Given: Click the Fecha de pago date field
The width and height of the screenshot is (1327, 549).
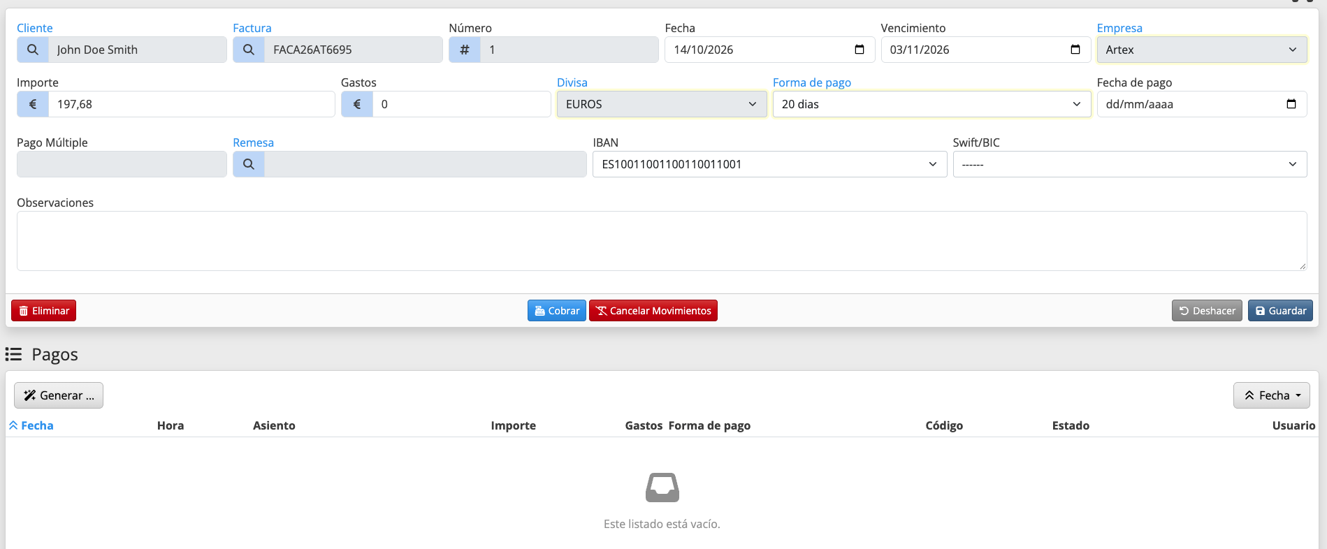Looking at the screenshot, I should coord(1202,104).
